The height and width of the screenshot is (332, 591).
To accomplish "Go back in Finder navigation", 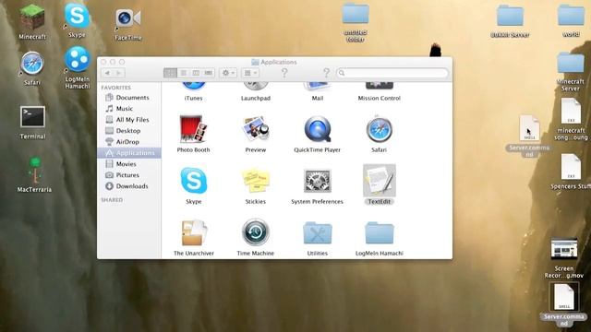I will click(x=107, y=73).
